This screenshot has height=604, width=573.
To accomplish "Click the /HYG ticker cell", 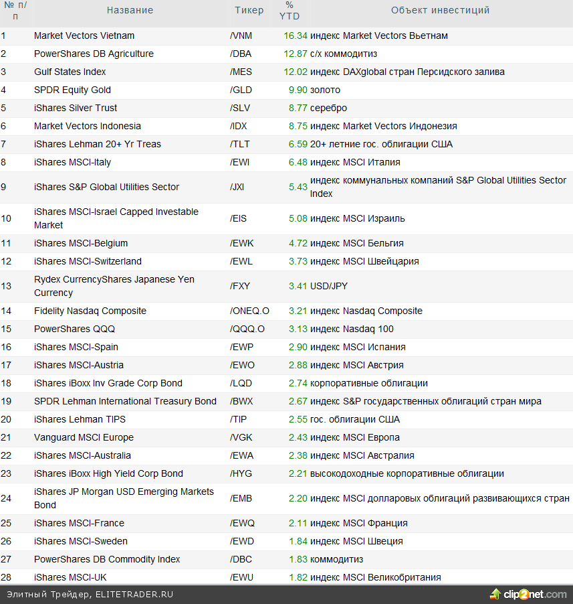I will [241, 473].
